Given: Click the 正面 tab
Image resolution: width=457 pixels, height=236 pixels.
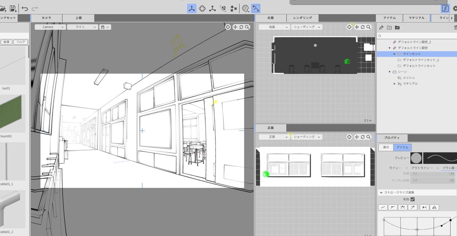Looking at the screenshot, I should point(270,128).
